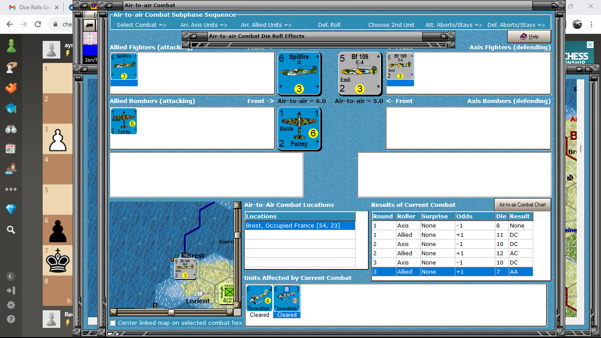Select the round 2 Axis result row
The image size is (601, 338).
[452, 244]
